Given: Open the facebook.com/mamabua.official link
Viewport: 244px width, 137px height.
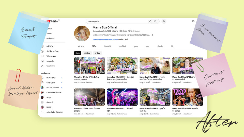Looking at the screenshot, I should [x=105, y=40].
